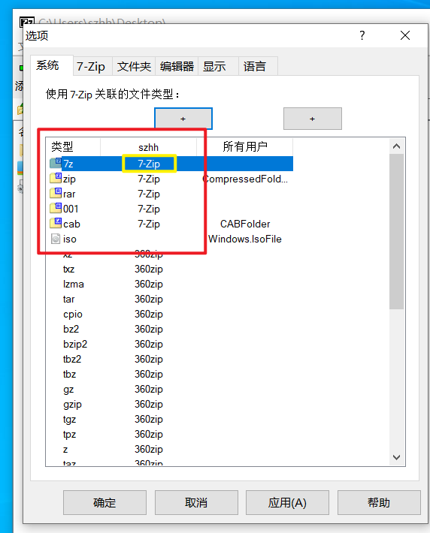
Task: Select the cab file type icon
Action: (56, 223)
